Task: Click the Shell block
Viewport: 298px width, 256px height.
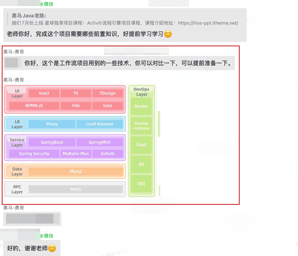Action: pos(141,145)
